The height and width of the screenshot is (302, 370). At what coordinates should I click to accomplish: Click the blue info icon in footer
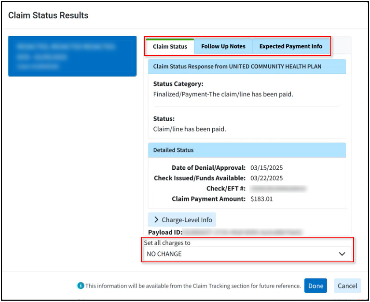click(81, 286)
